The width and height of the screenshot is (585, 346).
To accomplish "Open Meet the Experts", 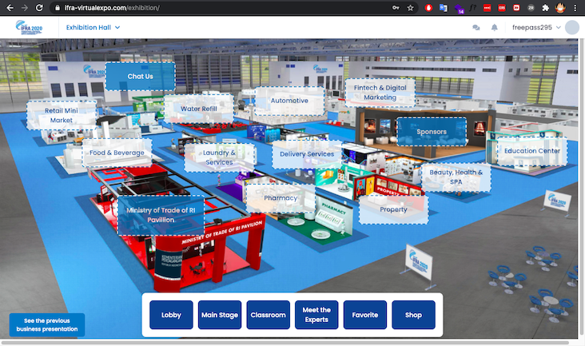I will point(316,315).
